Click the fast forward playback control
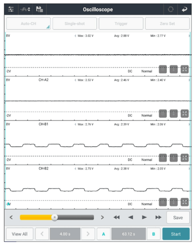 [x=158, y=217]
